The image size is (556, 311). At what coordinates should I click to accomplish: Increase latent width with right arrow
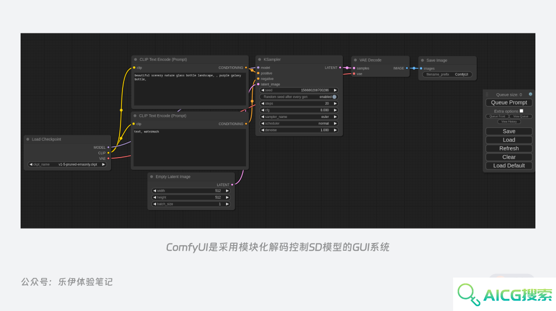click(x=228, y=191)
